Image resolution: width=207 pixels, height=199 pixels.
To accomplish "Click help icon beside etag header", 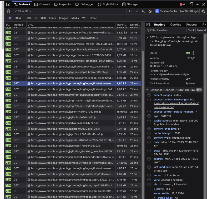I will pyautogui.click(x=149, y=151).
